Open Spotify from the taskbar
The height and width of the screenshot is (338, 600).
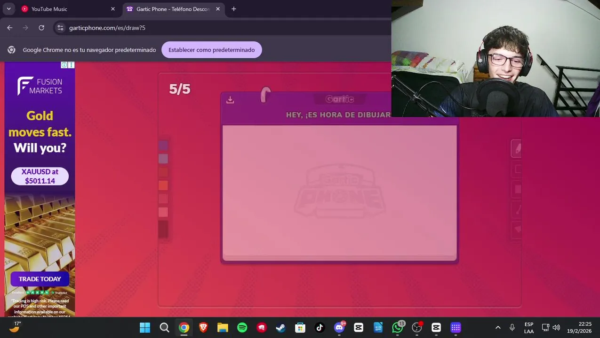(x=242, y=328)
